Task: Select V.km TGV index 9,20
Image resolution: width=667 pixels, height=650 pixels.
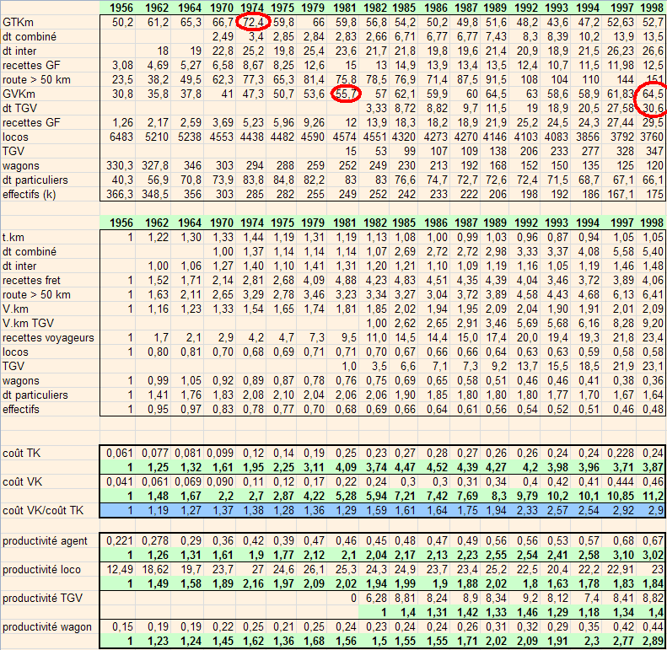Action: [x=653, y=323]
